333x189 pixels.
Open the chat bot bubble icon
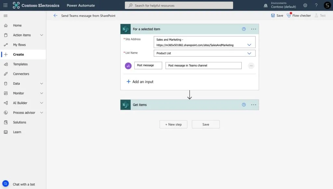tap(6, 183)
